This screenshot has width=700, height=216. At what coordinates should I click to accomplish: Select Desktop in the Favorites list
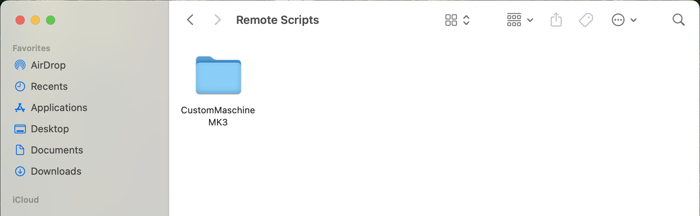pyautogui.click(x=50, y=129)
